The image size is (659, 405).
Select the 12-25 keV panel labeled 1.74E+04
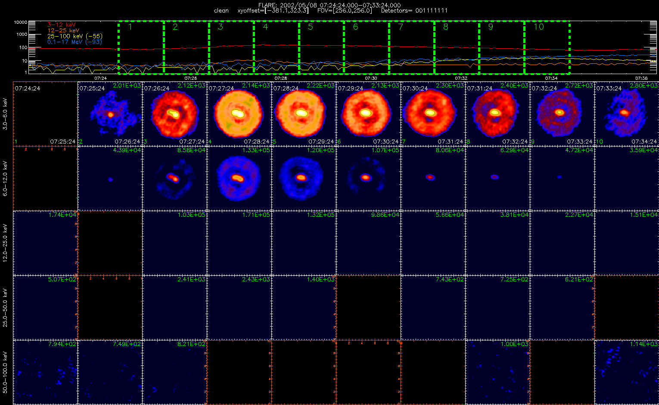tap(45, 243)
